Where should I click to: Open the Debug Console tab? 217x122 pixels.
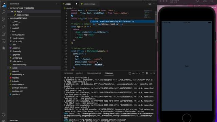coord(94,73)
